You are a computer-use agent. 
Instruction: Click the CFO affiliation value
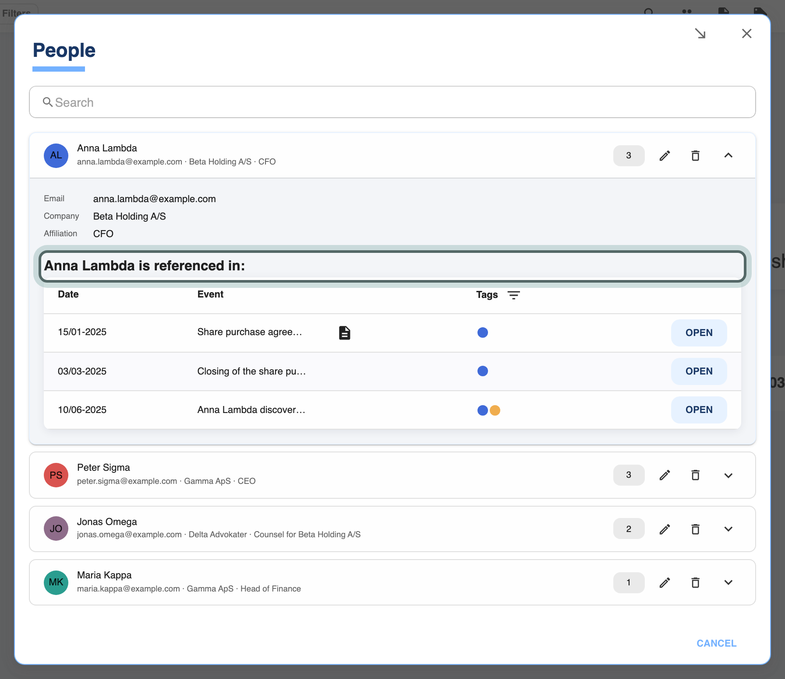pyautogui.click(x=103, y=234)
